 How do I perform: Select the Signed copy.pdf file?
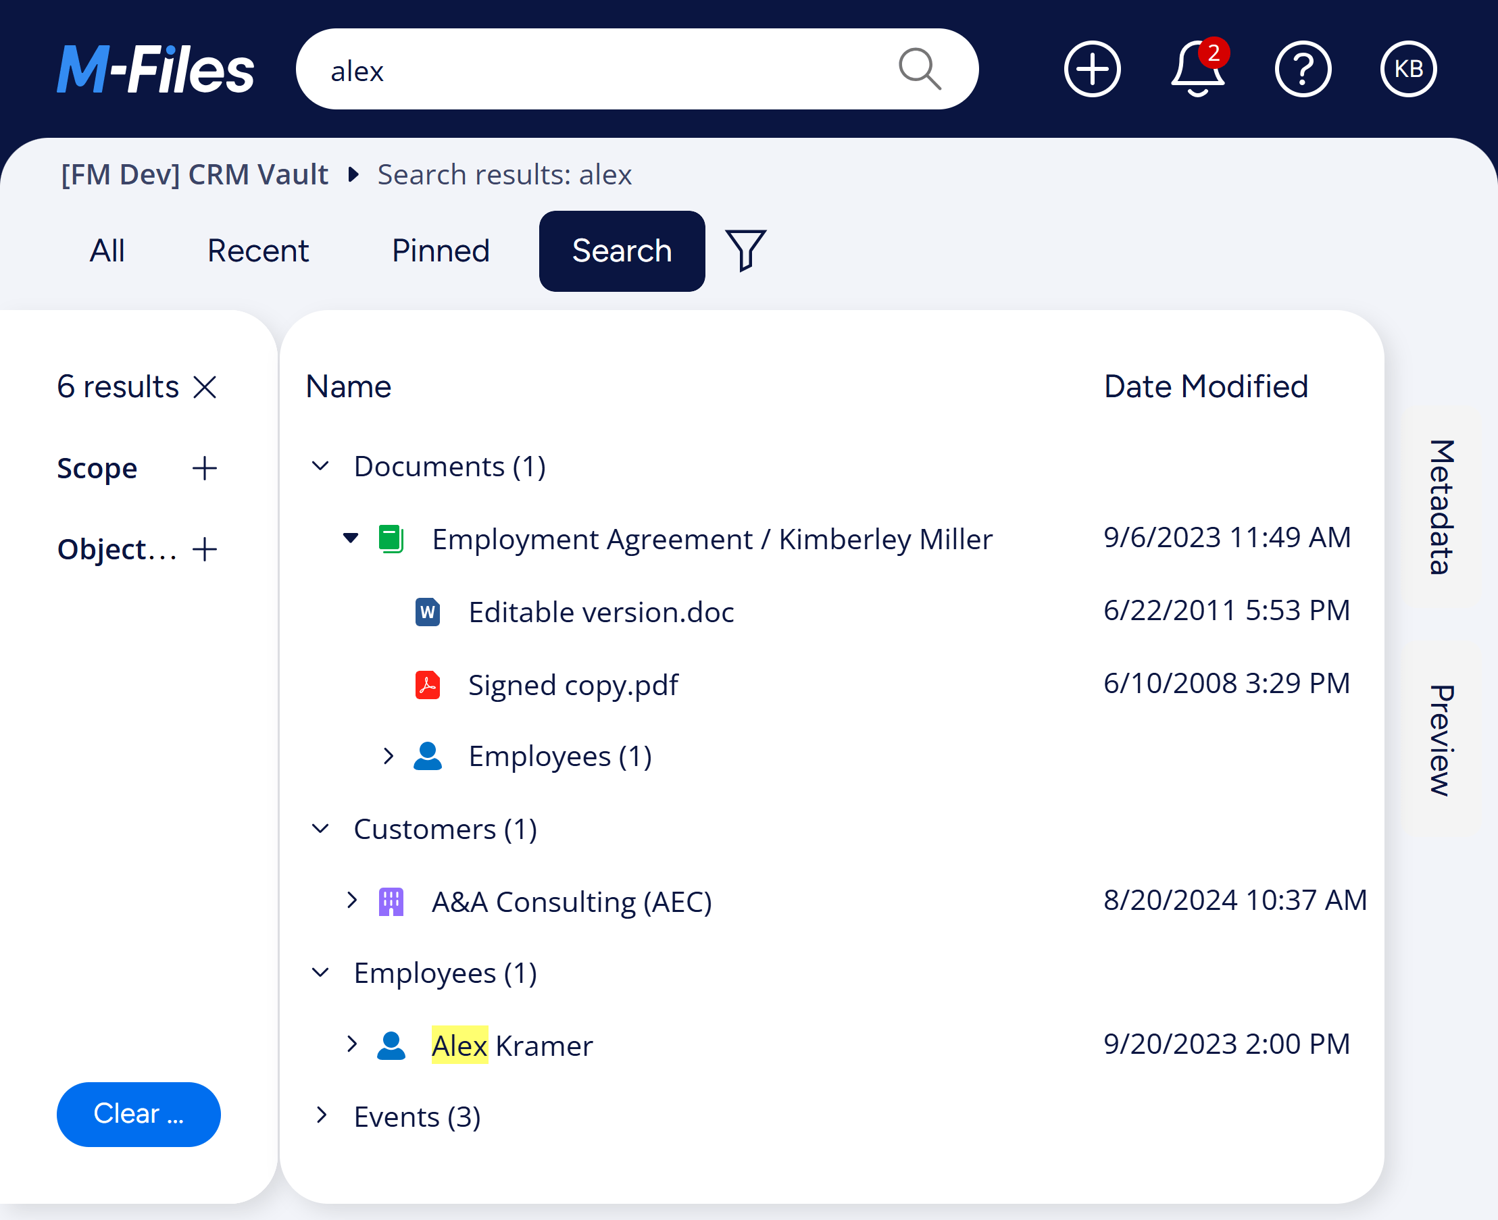[x=573, y=684]
